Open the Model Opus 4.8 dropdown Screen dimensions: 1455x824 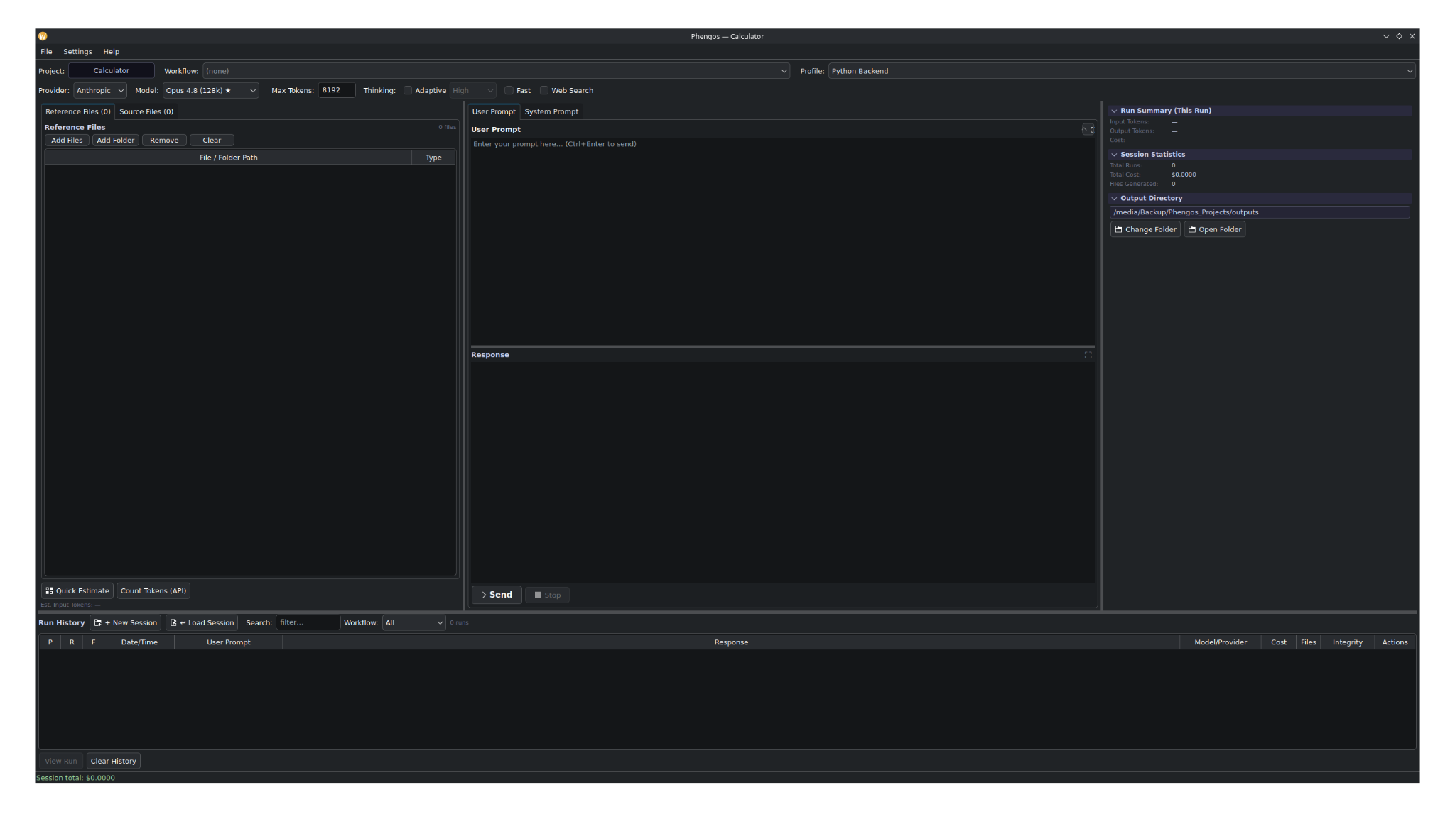point(210,90)
